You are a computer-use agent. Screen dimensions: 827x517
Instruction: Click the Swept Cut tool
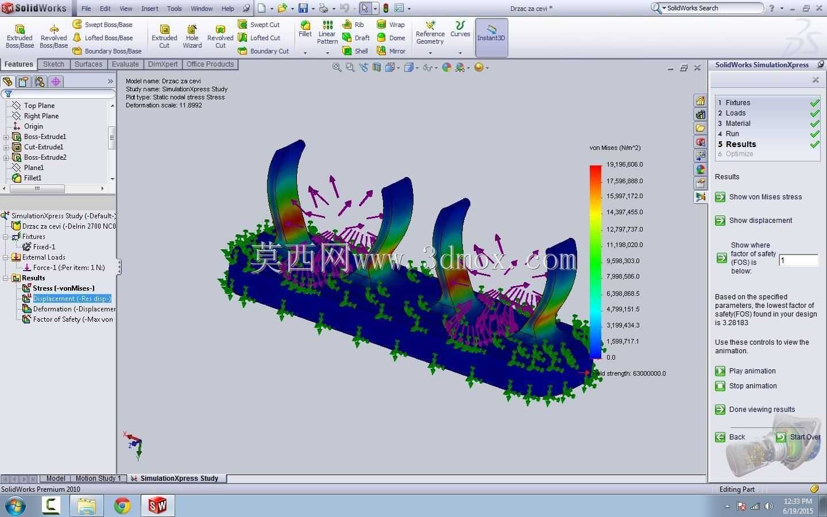[258, 25]
